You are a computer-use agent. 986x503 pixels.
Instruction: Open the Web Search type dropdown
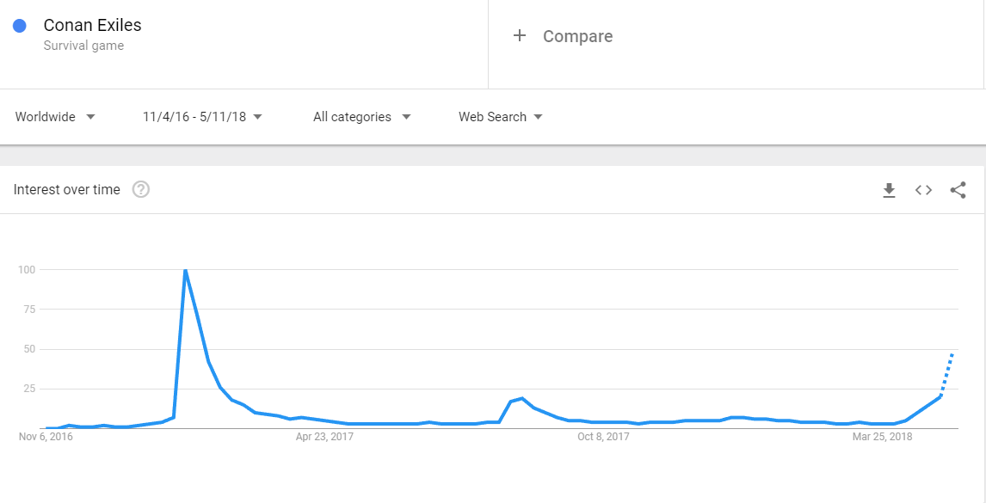click(501, 117)
